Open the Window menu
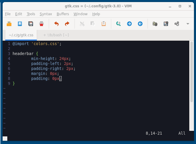196x144 pixels. coord(81,14)
